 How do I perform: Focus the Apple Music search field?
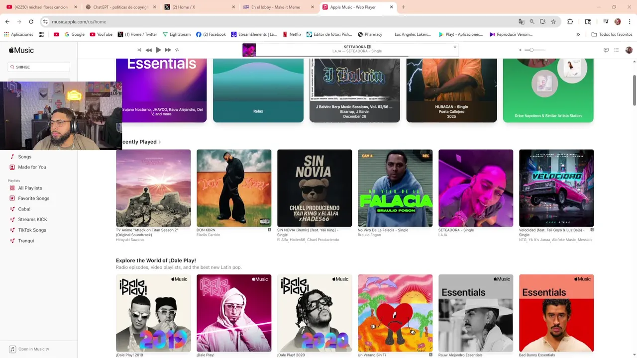(x=39, y=67)
